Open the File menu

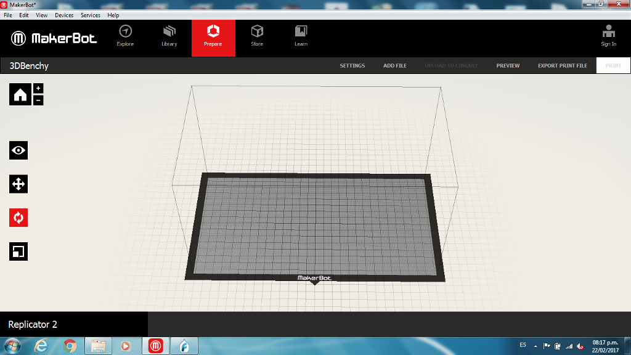click(7, 15)
